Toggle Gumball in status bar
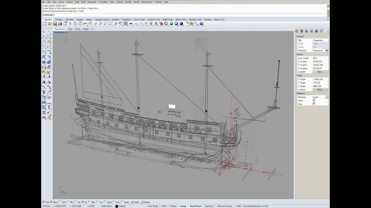371x208 pixels. [209, 206]
